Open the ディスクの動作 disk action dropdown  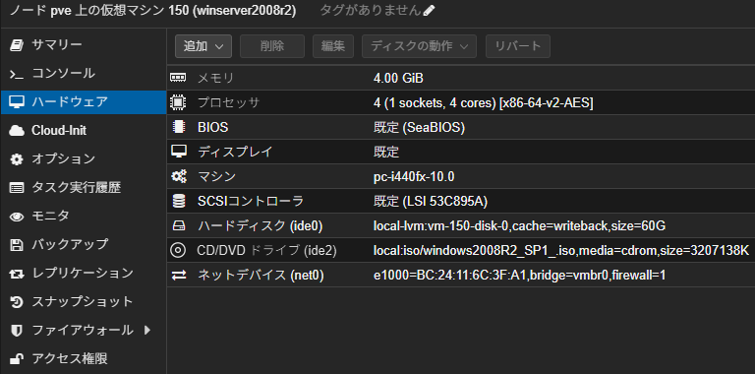pos(419,46)
